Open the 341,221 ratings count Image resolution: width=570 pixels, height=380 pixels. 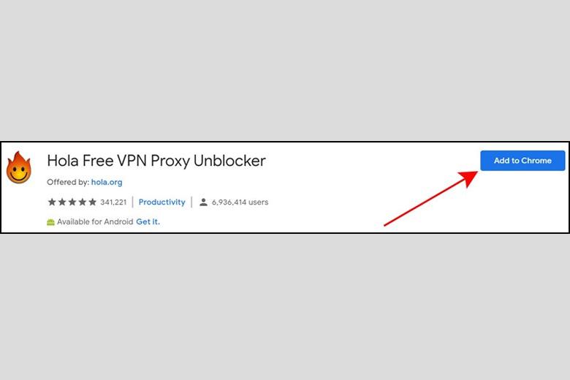(113, 202)
